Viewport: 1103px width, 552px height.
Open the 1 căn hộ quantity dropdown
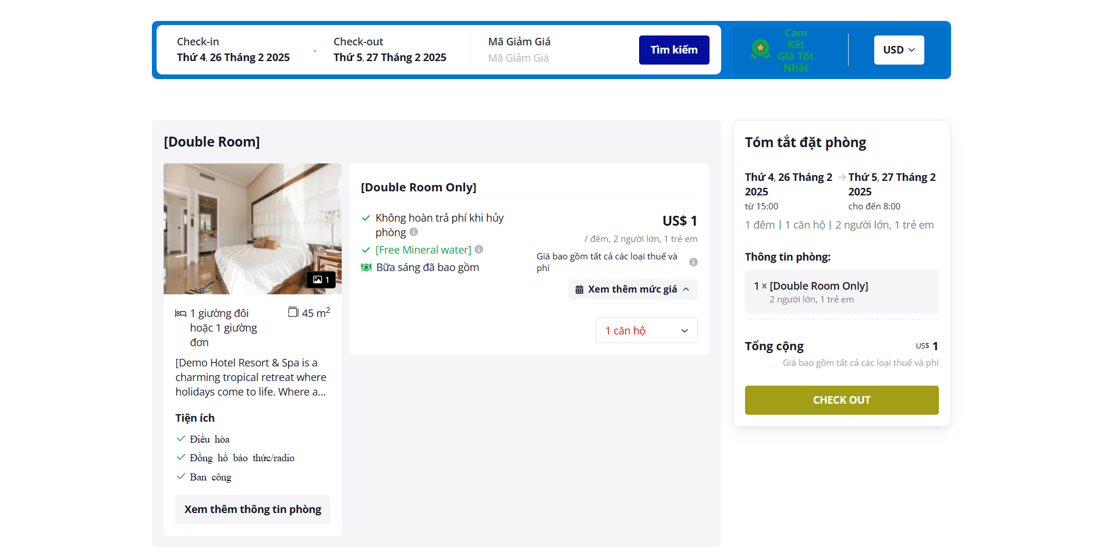point(646,330)
